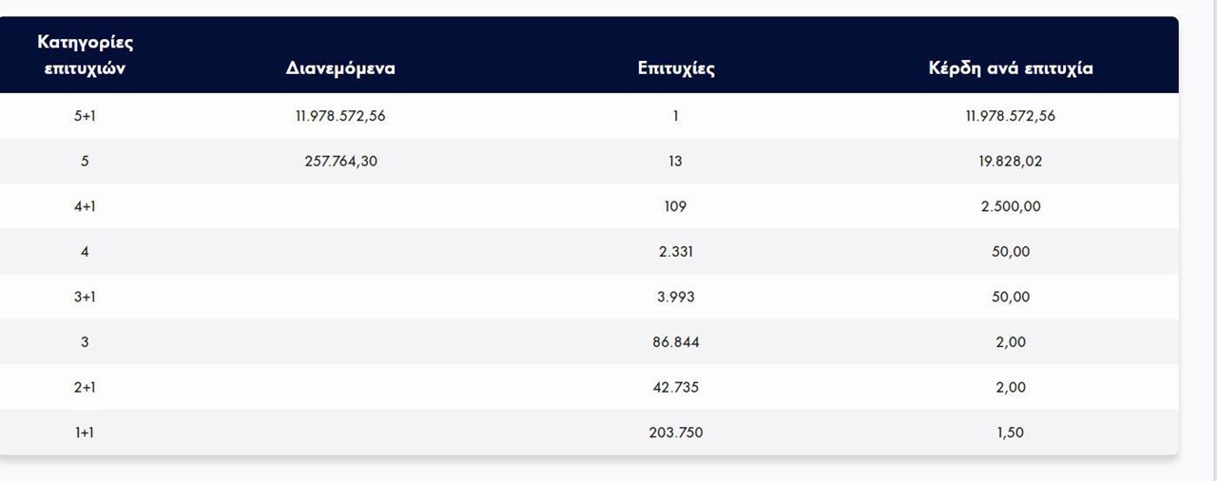The image size is (1217, 481).
Task: Click the 2.331 successes count
Action: click(x=676, y=252)
